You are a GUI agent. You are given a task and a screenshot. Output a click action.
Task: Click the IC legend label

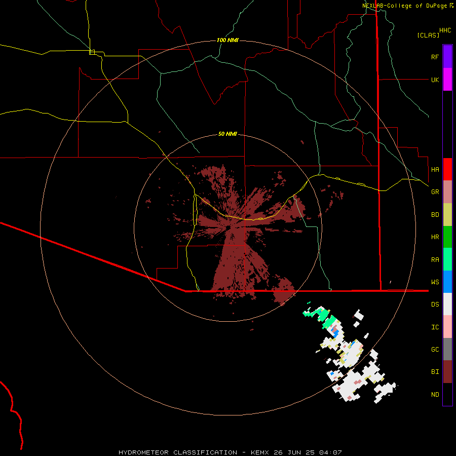click(x=435, y=327)
